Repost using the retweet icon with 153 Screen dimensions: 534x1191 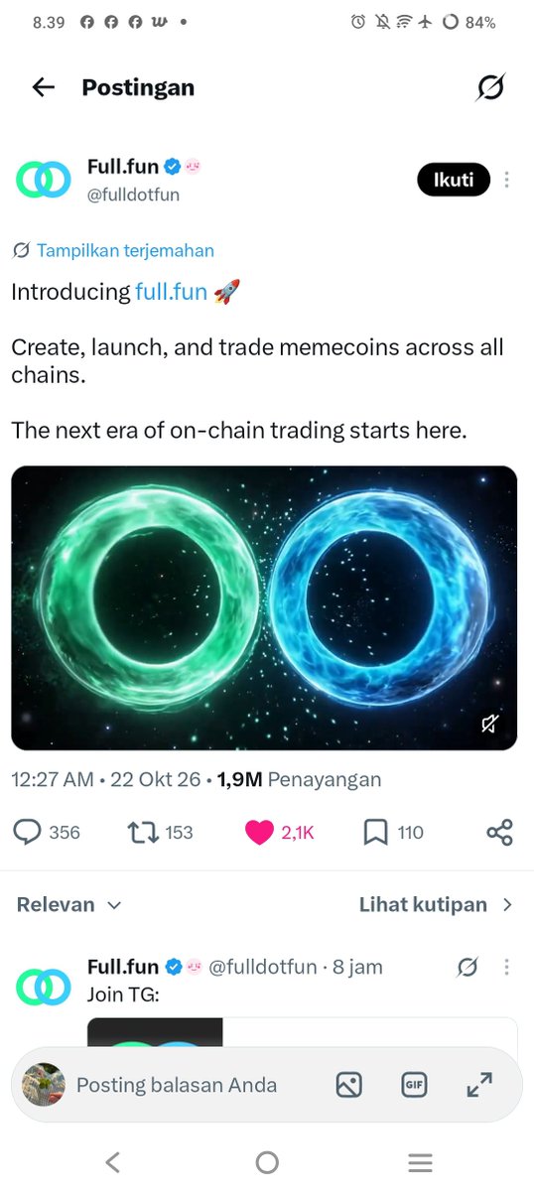[x=144, y=833]
